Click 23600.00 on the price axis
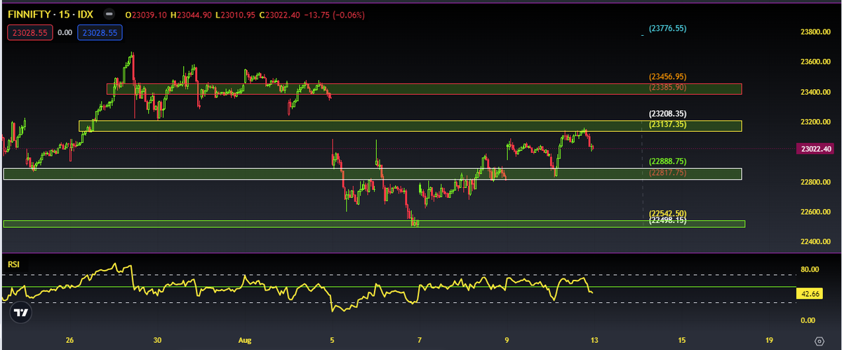Screen dimensions: 842x350 coord(816,62)
